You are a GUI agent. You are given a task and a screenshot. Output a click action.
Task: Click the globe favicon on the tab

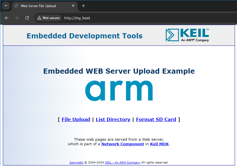click(16, 6)
